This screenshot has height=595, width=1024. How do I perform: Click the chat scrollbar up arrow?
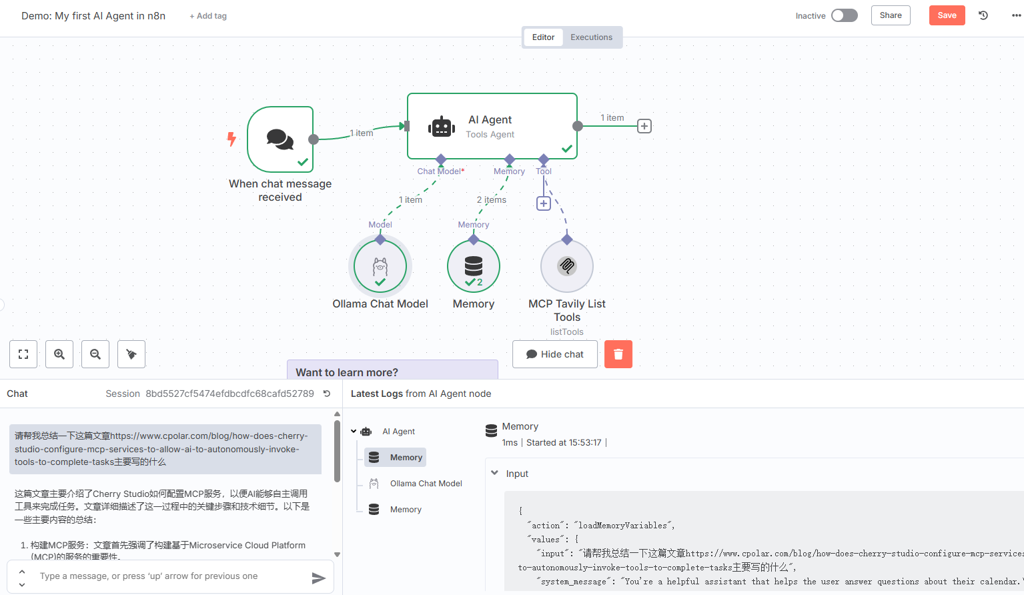point(337,414)
